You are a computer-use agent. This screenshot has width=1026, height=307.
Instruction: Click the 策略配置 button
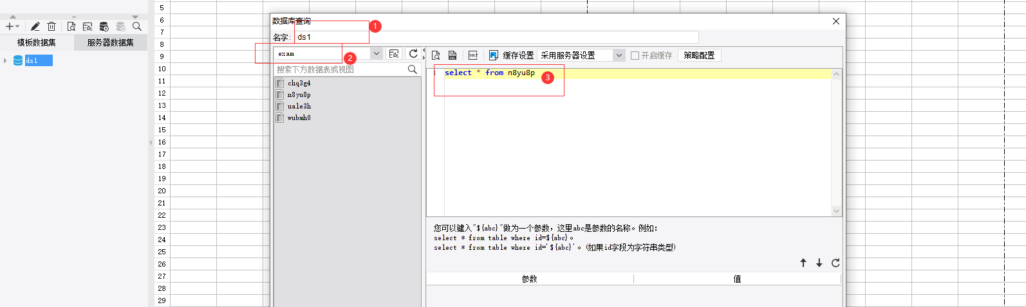[x=699, y=55]
